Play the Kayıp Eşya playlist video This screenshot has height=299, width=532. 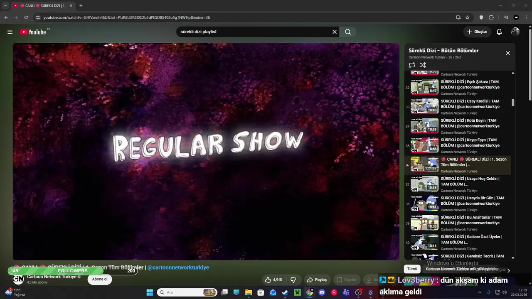coord(458,145)
